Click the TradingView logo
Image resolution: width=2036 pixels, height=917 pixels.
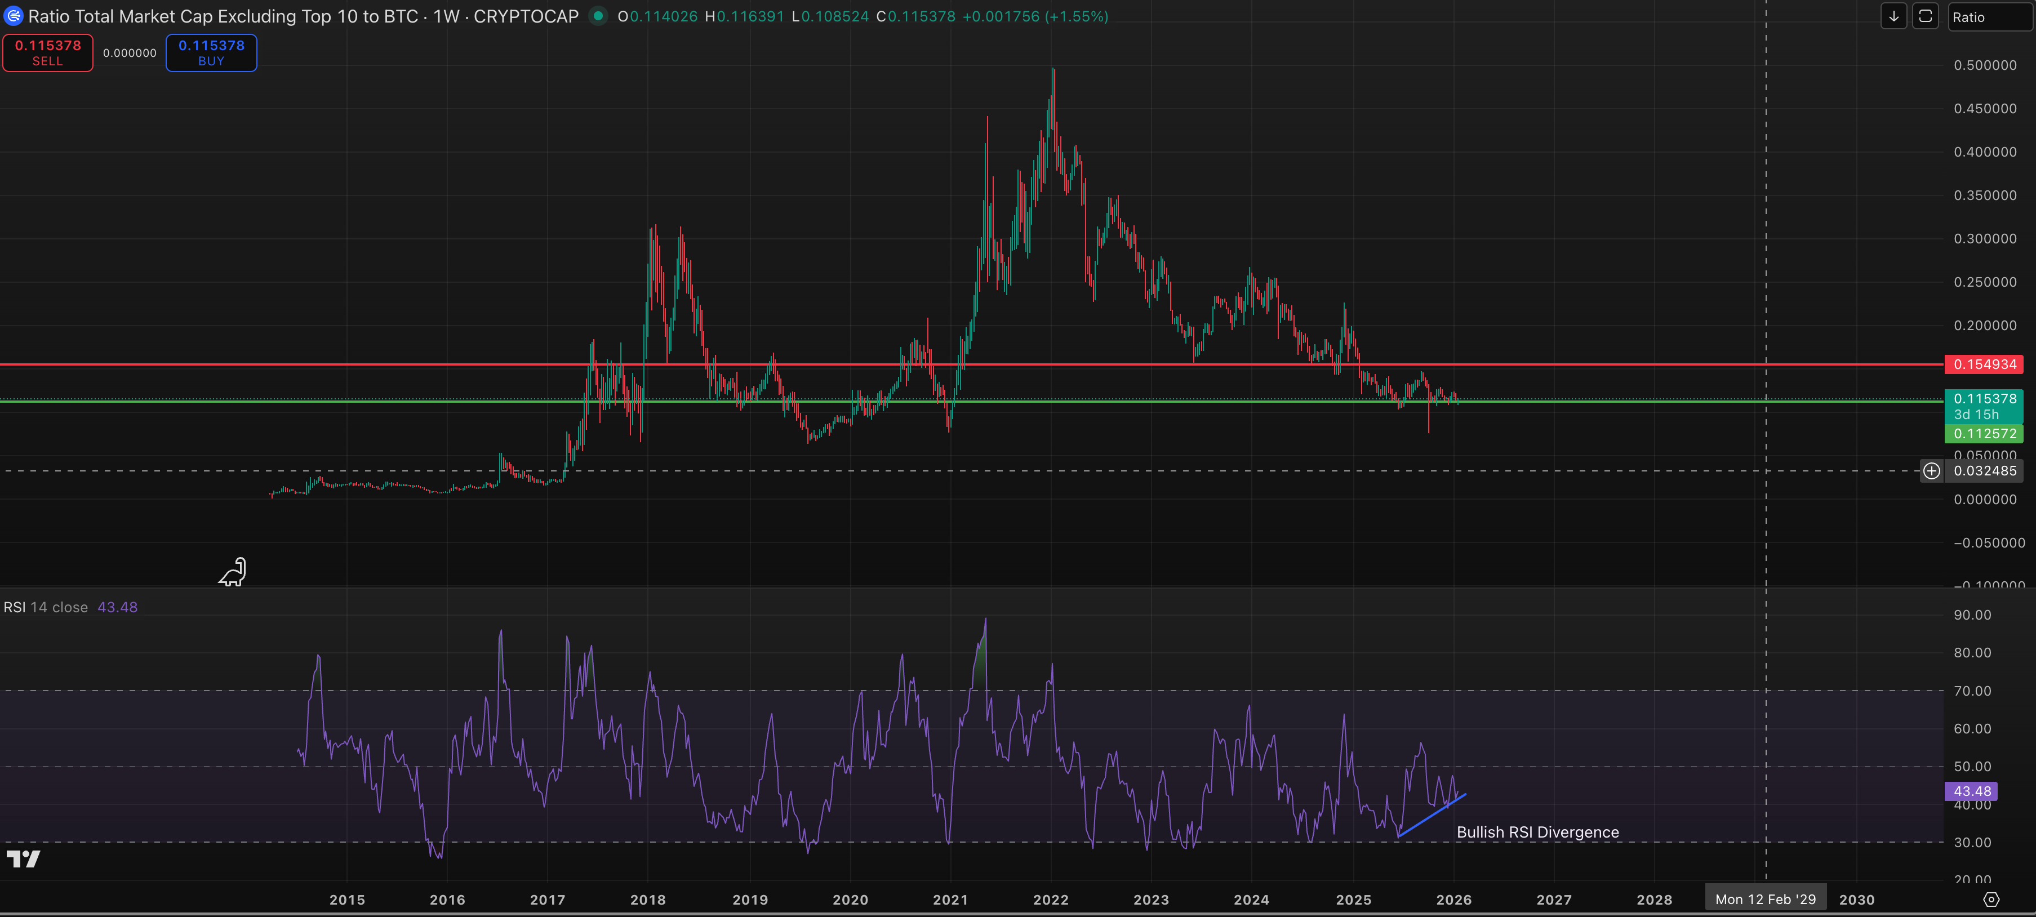24,860
